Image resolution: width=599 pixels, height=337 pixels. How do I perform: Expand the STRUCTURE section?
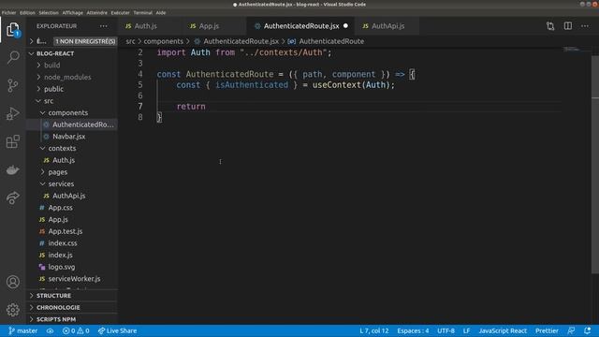[x=72, y=296]
